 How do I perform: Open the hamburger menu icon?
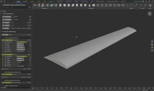click(1, 1)
